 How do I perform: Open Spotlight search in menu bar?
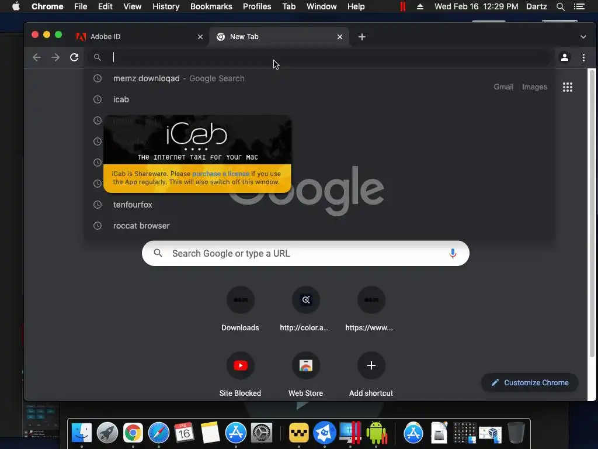tap(560, 6)
